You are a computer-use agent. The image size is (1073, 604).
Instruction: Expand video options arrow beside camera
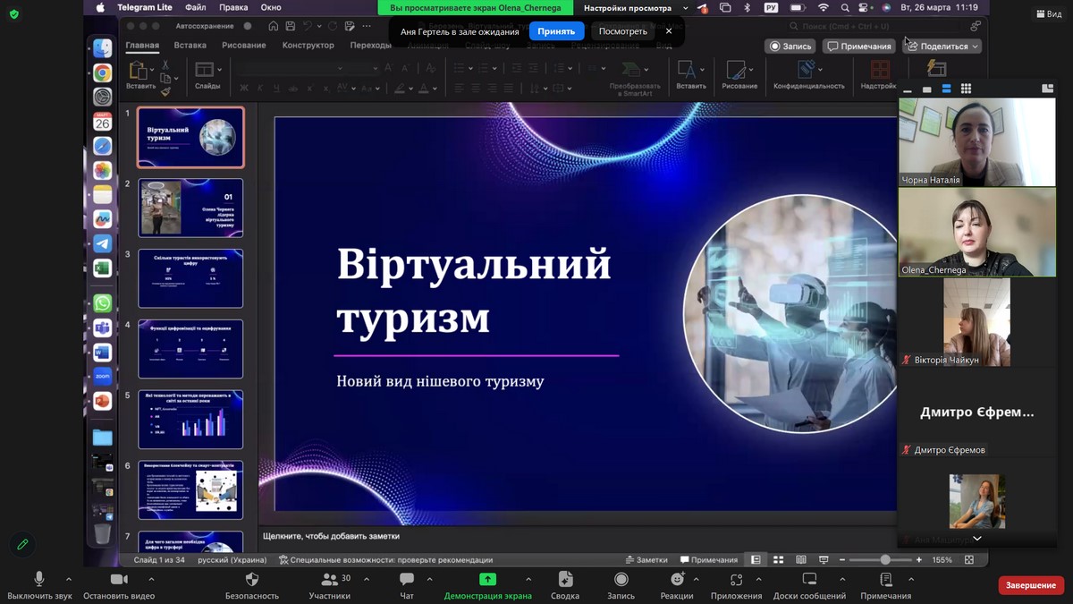point(151,579)
